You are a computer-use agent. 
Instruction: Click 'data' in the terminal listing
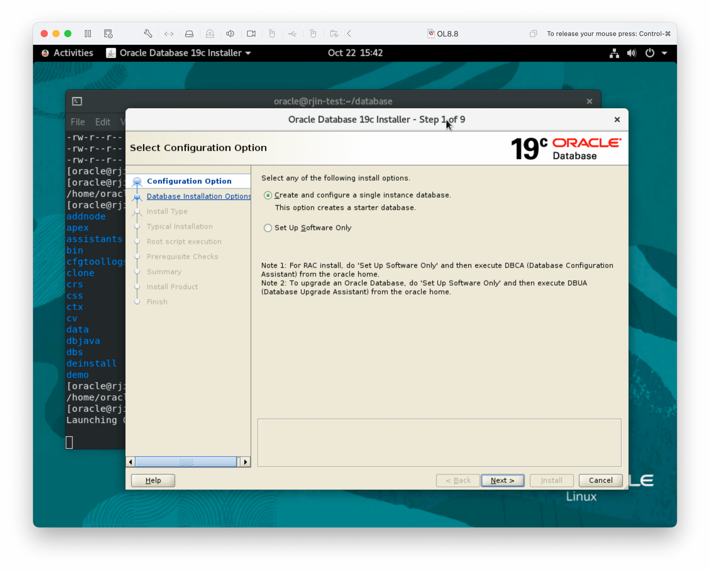point(77,329)
